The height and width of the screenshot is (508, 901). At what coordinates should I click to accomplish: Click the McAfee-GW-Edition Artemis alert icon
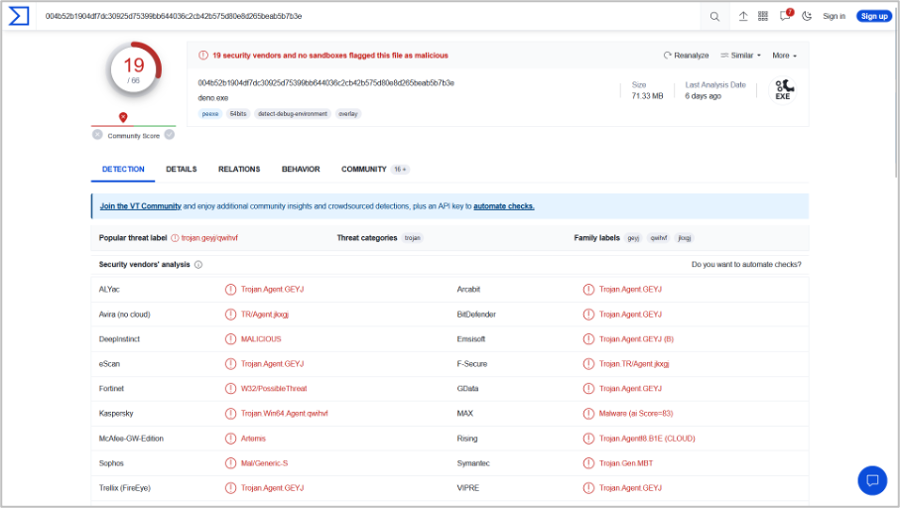pyautogui.click(x=230, y=439)
